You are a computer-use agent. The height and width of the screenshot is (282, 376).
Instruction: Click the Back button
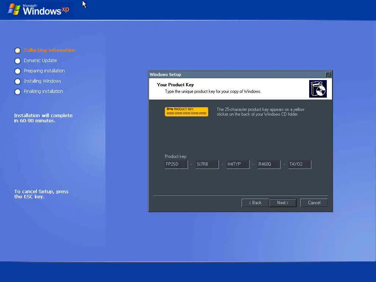255,203
